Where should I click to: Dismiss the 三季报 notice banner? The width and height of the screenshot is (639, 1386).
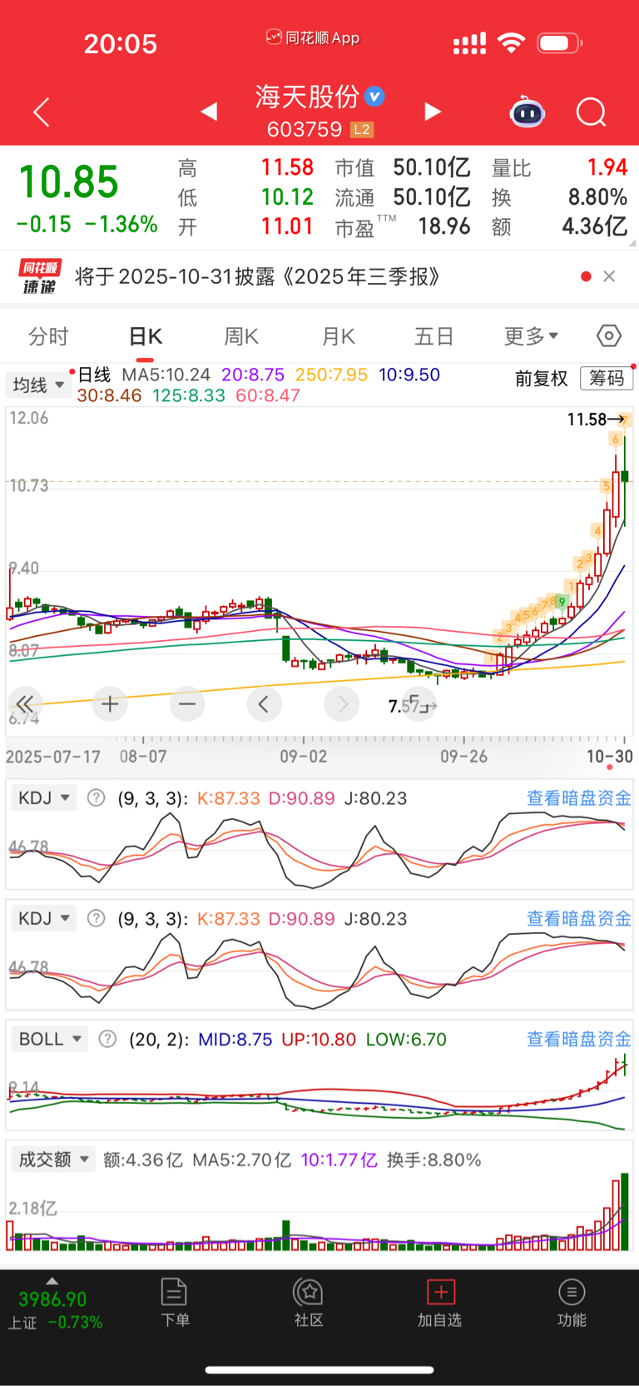click(x=609, y=276)
